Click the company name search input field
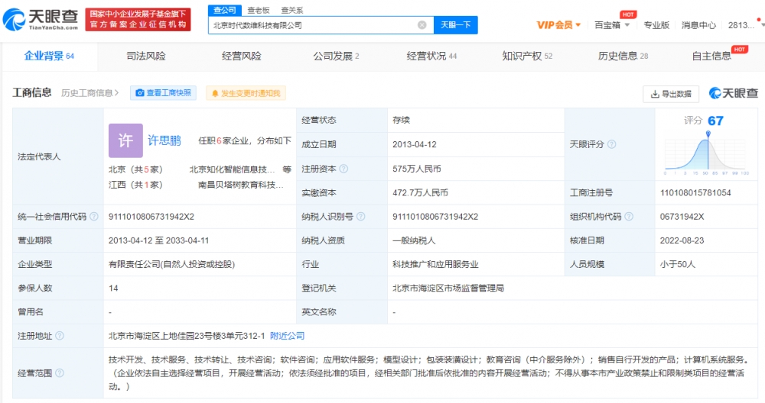 coord(314,25)
